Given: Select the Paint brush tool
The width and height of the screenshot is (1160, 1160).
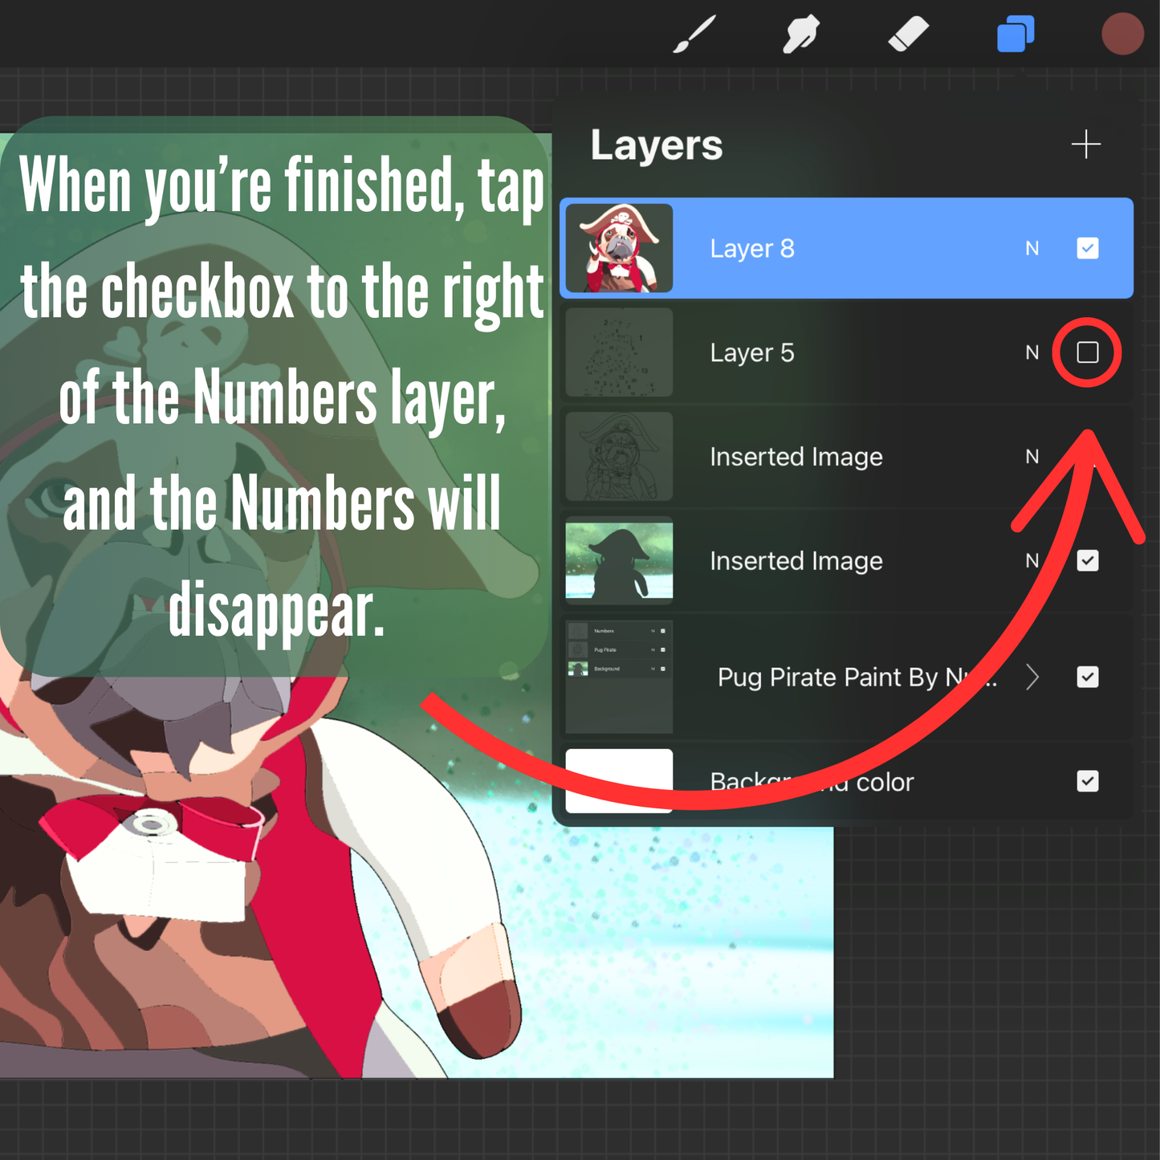Looking at the screenshot, I should click(x=694, y=35).
